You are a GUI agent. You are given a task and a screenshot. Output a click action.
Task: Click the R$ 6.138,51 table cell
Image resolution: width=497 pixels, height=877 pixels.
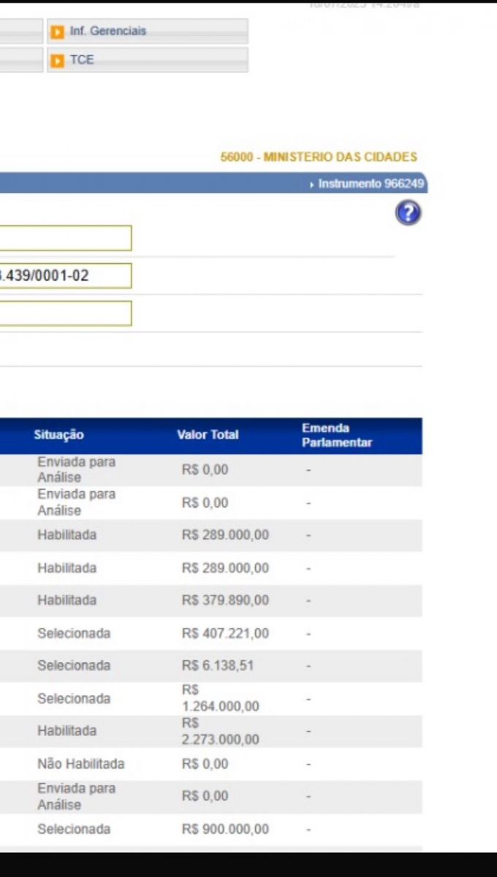(218, 665)
